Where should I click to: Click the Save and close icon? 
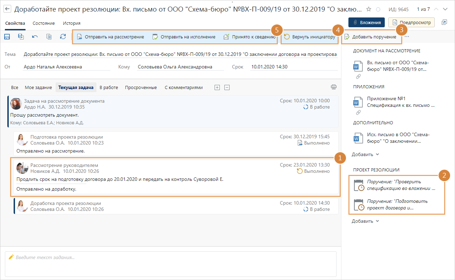coord(21,37)
